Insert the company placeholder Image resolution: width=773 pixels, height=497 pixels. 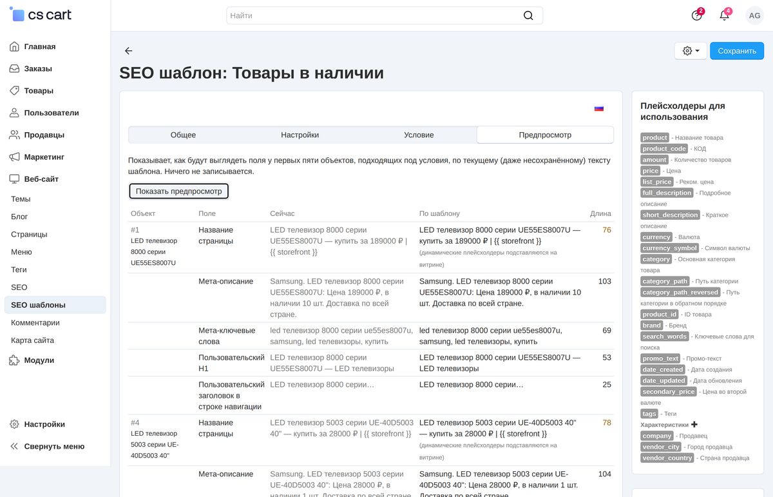(657, 436)
